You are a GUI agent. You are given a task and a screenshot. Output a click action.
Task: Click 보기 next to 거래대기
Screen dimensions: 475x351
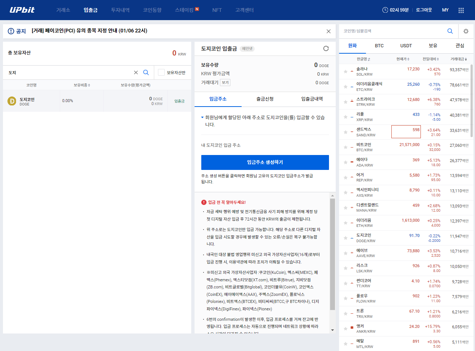[x=225, y=83]
